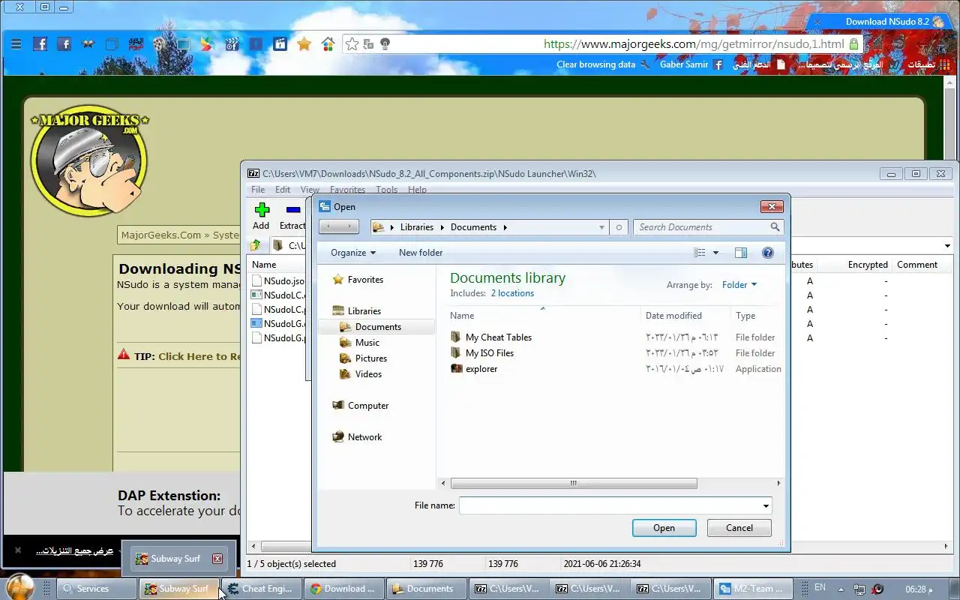The image size is (960, 600).
Task: Select Computer in navigation pane
Action: (x=360, y=406)
